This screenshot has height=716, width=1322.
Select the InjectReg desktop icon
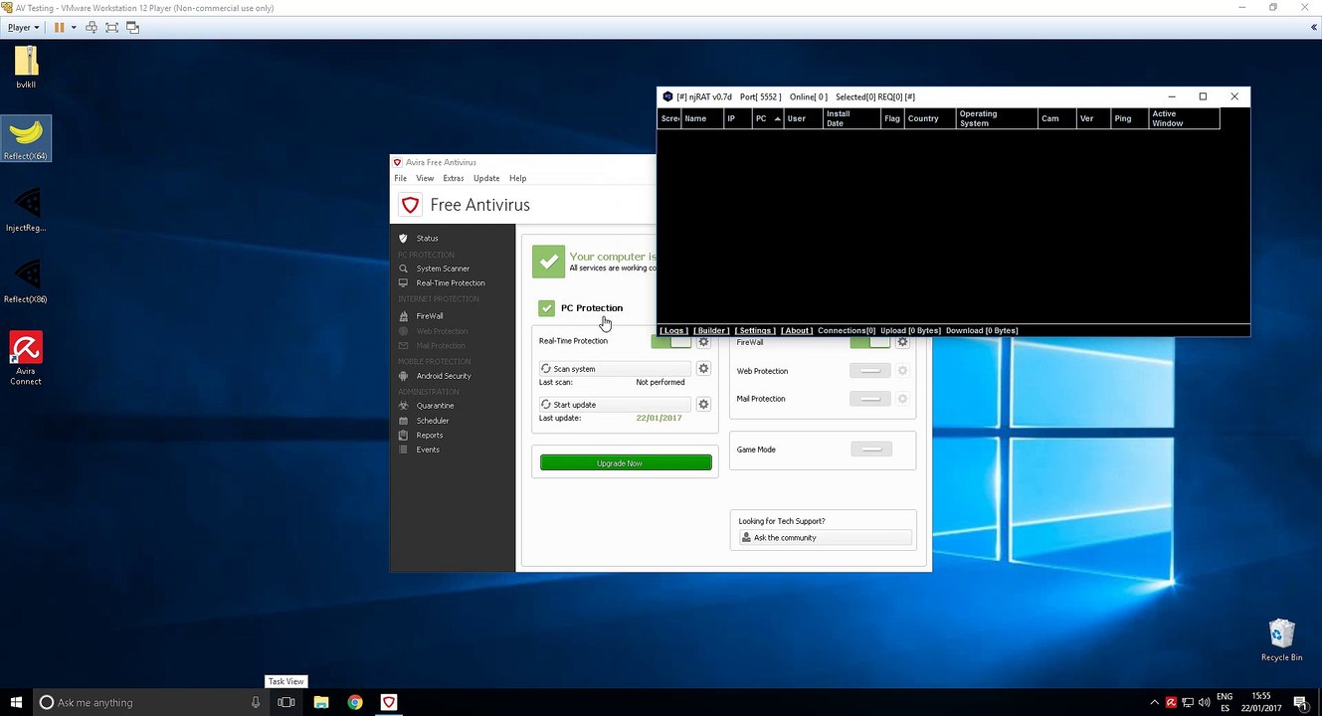tap(26, 210)
